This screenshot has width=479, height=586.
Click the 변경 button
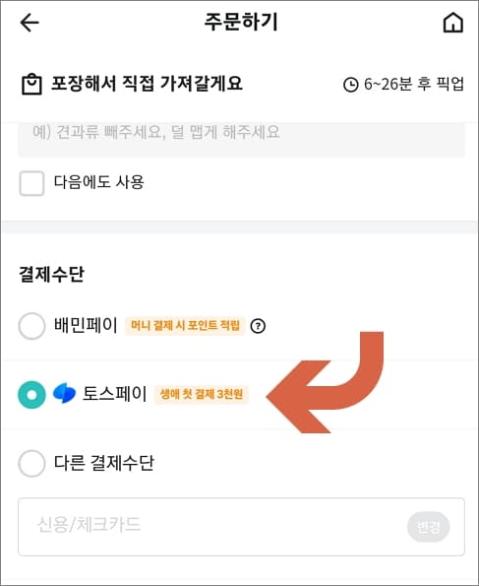428,527
